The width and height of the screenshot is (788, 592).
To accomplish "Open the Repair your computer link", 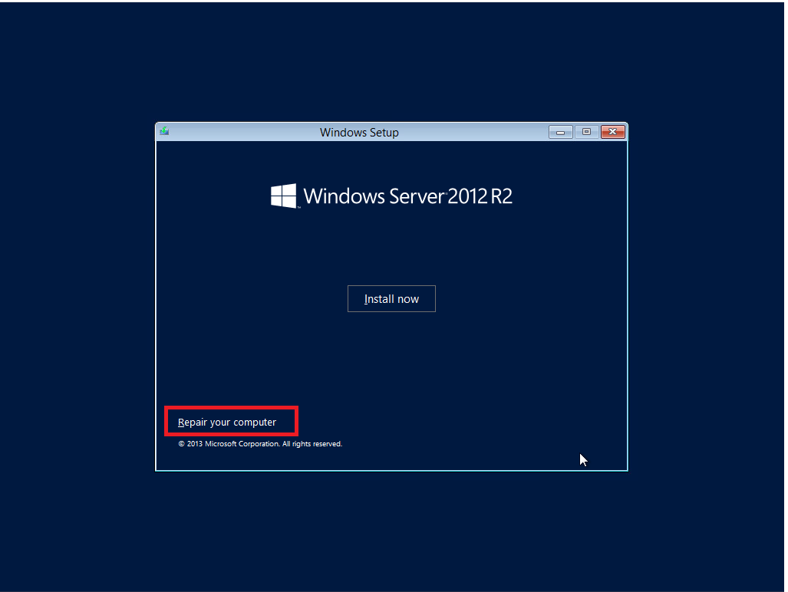I will coord(226,423).
